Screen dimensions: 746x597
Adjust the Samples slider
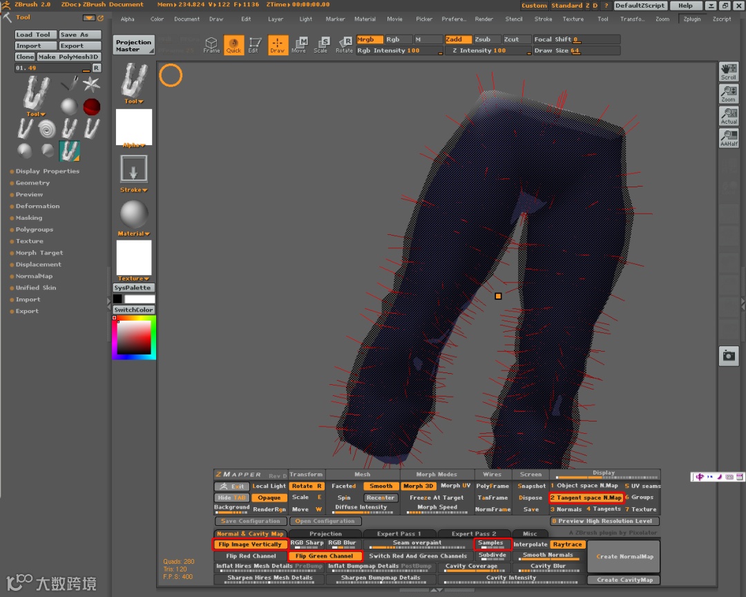492,544
